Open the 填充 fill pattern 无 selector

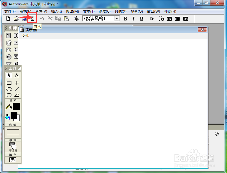tap(13, 160)
